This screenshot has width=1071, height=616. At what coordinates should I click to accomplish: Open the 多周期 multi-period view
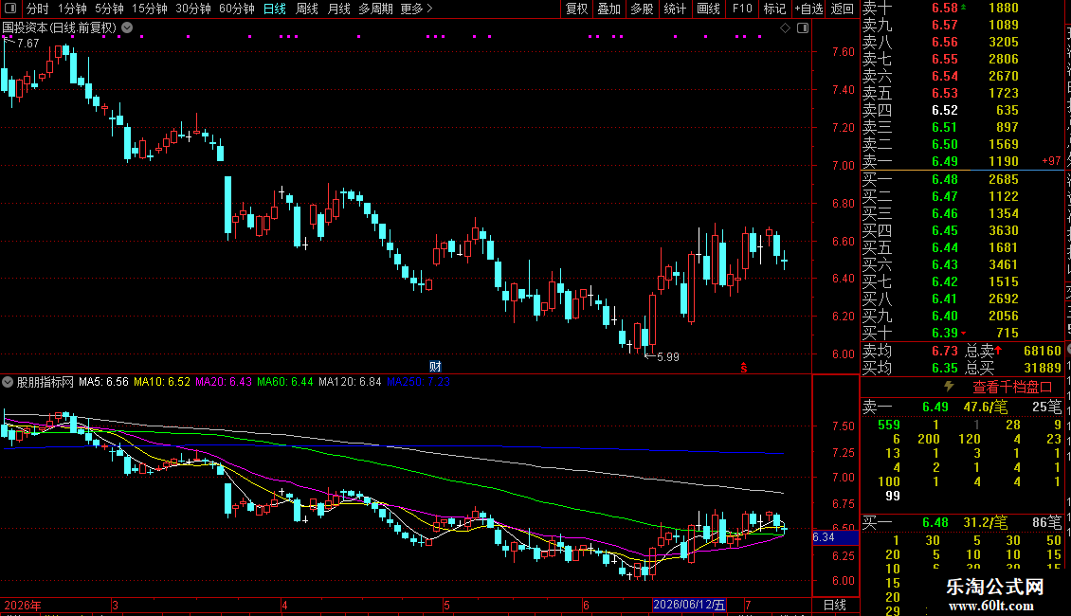[x=375, y=9]
